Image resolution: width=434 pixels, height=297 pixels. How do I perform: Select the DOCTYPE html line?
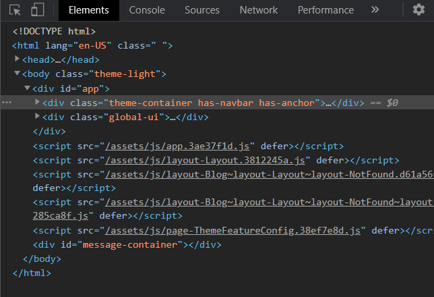click(x=54, y=31)
